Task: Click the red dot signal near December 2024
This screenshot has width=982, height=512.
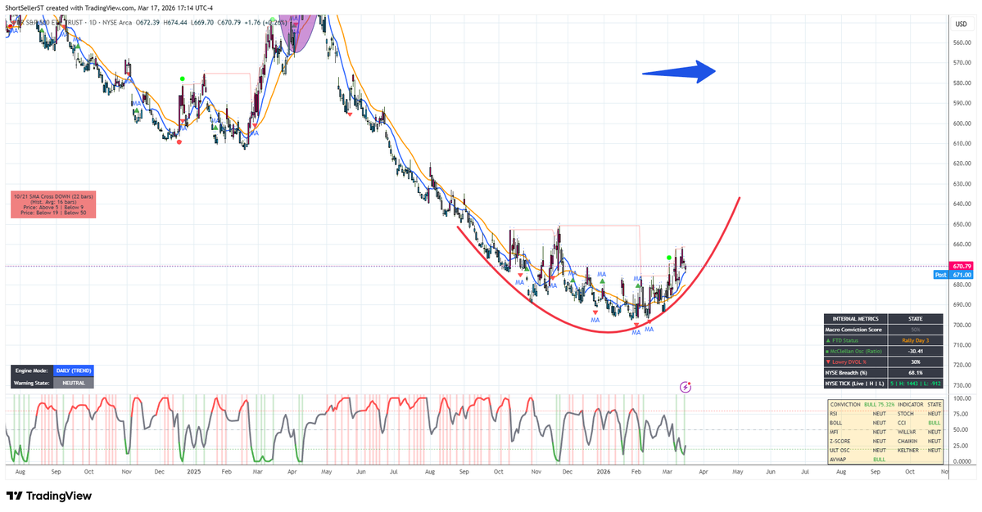Action: 179,142
